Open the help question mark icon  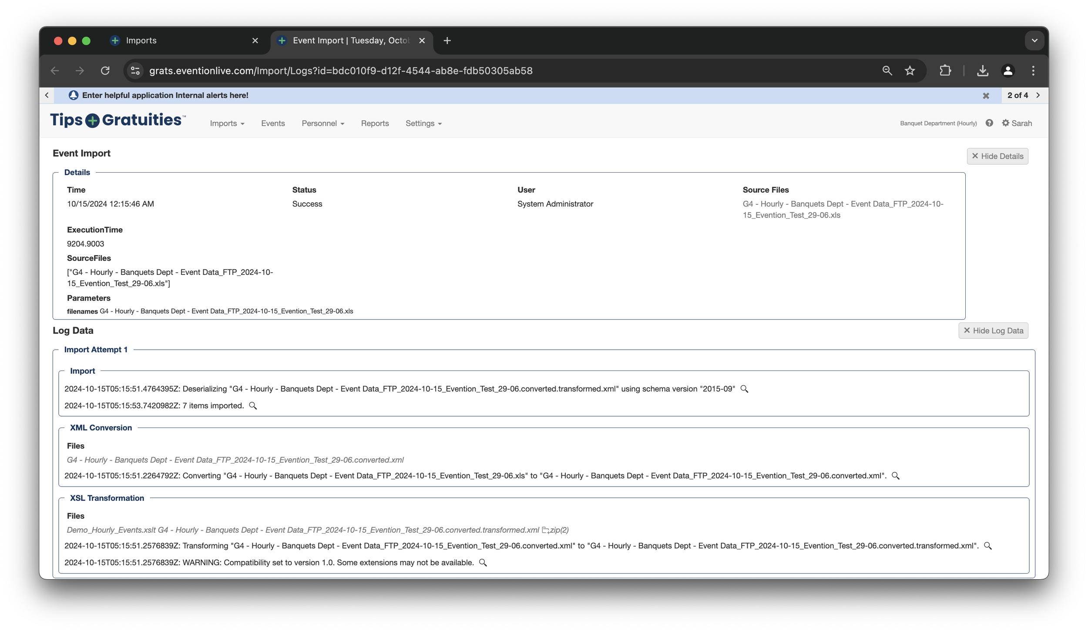pos(989,123)
